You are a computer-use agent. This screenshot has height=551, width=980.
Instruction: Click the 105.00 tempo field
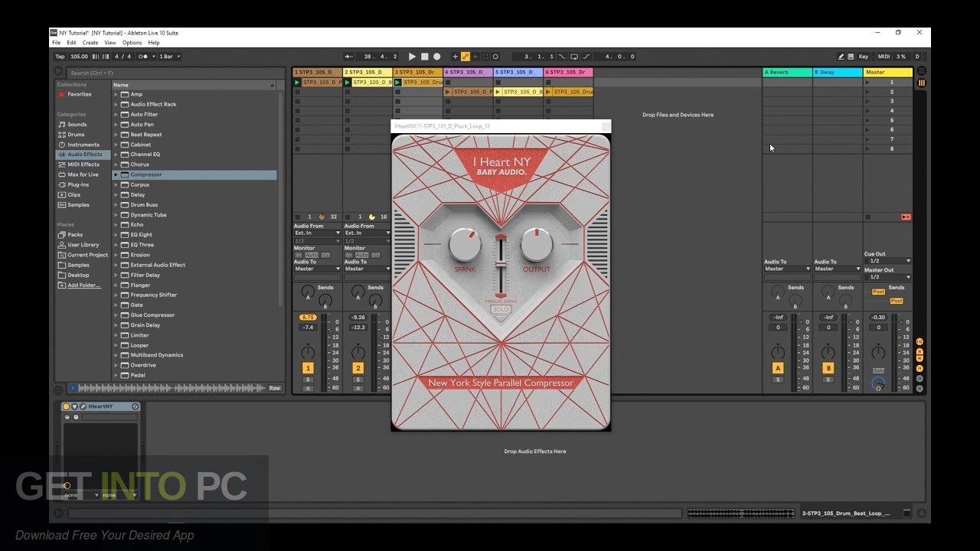pyautogui.click(x=79, y=57)
